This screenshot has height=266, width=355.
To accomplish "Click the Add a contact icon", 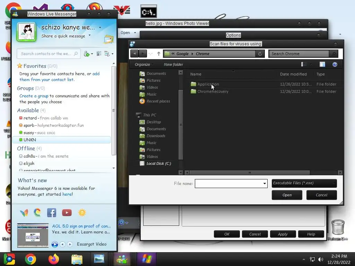I will (87, 54).
